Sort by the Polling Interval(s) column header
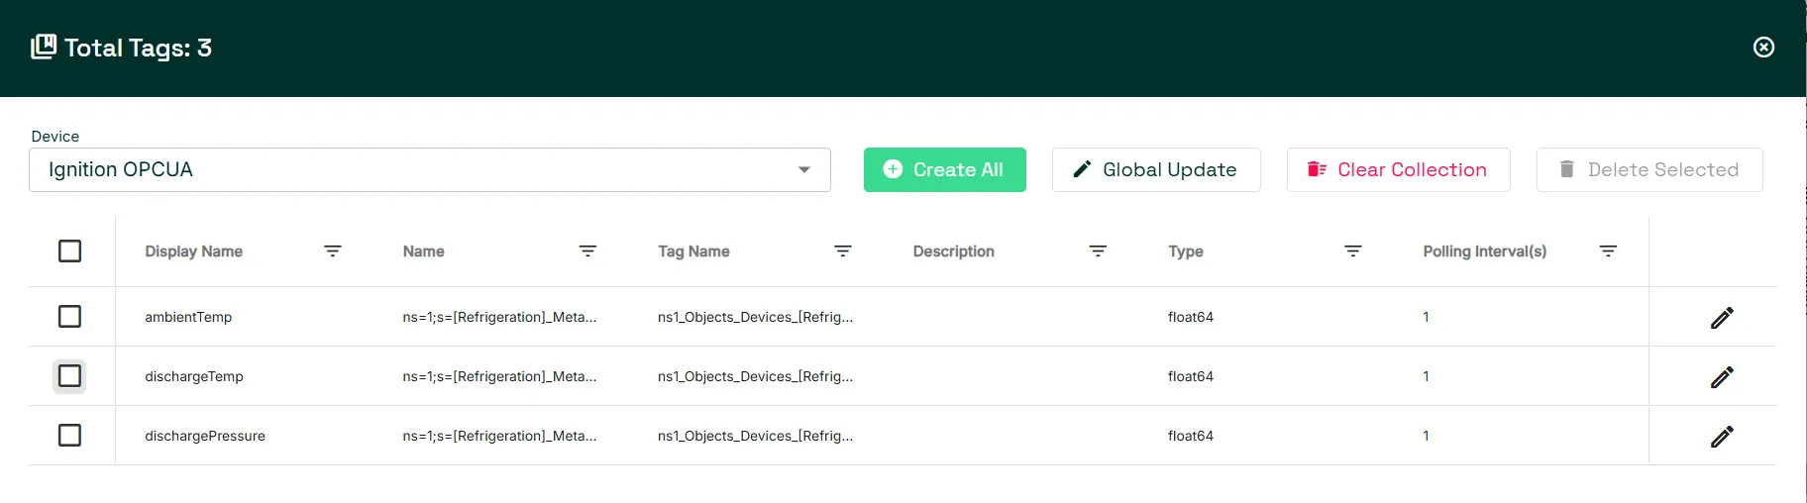The height and width of the screenshot is (503, 1807). tap(1485, 251)
